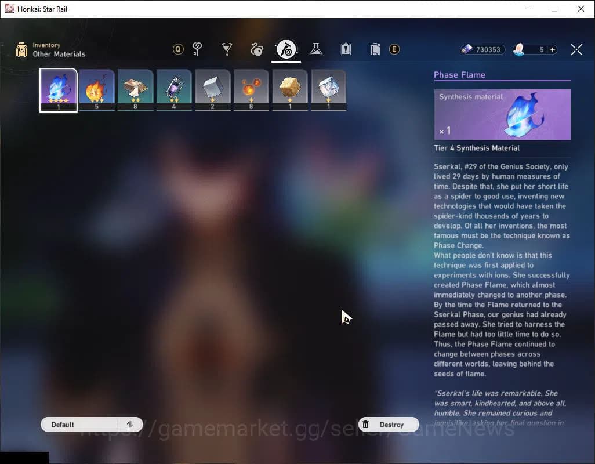The height and width of the screenshot is (464, 595).
Task: Click the Phase Flame preview image in details panel
Action: click(x=502, y=114)
